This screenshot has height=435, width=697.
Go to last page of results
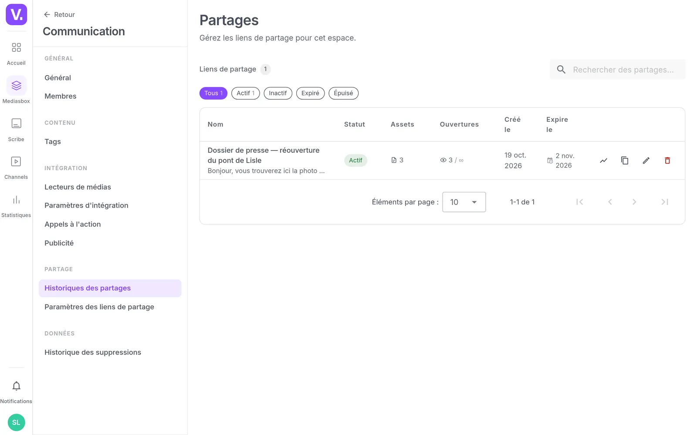[665, 202]
